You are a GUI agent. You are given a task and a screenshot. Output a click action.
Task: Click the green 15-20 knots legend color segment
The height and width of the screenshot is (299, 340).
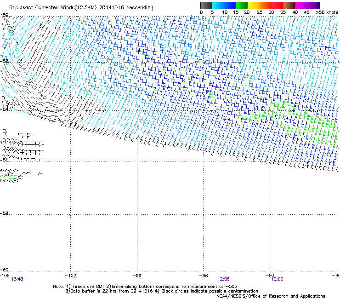(x=242, y=6)
